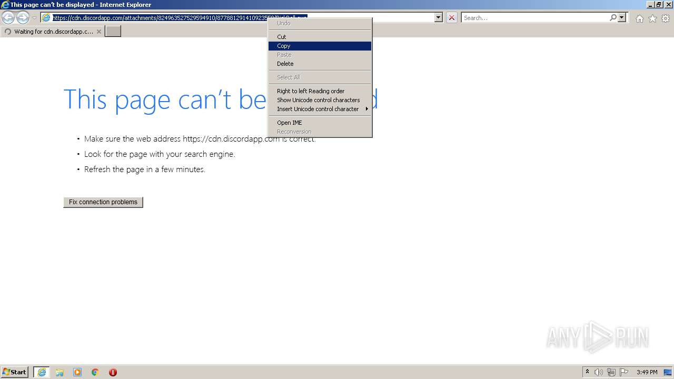Open Internet Explorer taskbar icon
674x379 pixels.
[x=42, y=372]
